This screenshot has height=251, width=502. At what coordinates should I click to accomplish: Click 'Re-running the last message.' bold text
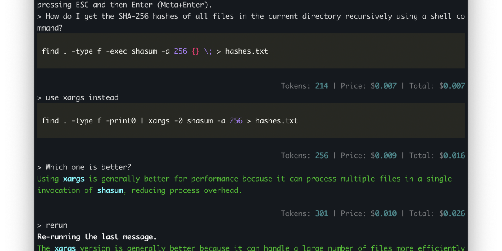(x=97, y=237)
